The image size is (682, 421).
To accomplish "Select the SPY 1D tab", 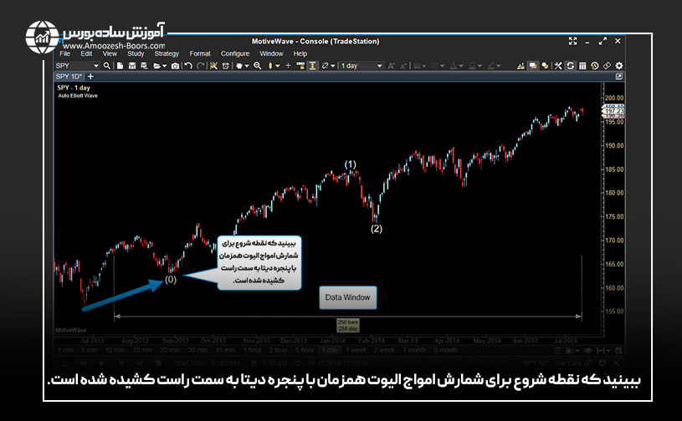I will point(69,76).
